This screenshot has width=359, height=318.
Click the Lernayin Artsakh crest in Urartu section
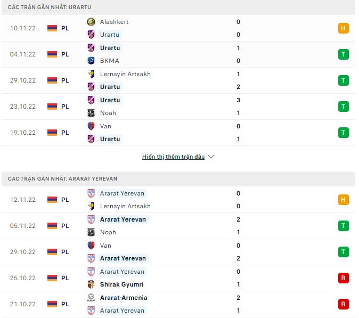[91, 74]
